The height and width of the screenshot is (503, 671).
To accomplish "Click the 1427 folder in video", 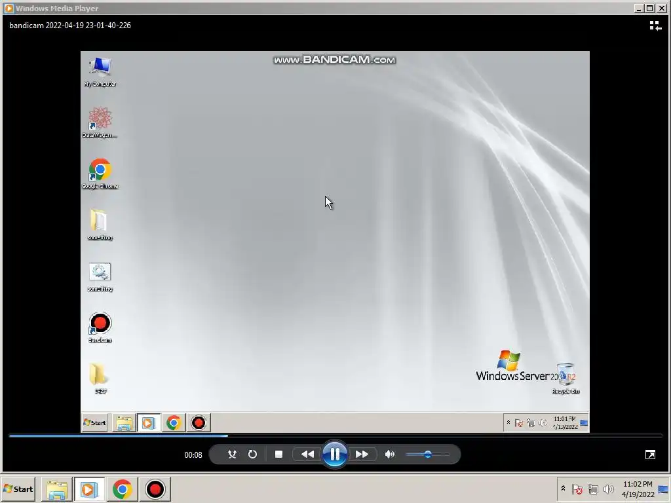I will click(100, 379).
